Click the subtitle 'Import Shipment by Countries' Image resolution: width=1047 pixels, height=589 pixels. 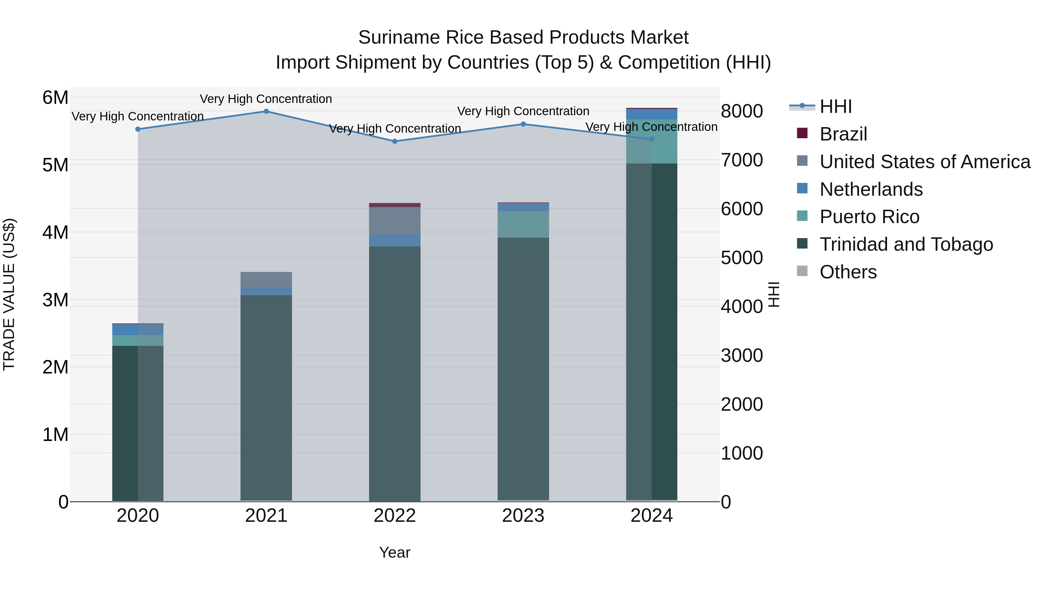point(403,63)
